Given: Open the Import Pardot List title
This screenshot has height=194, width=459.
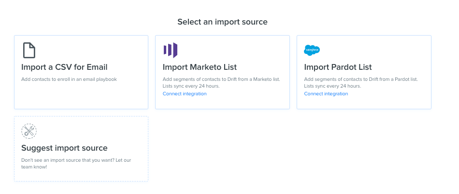Looking at the screenshot, I should coord(338,67).
